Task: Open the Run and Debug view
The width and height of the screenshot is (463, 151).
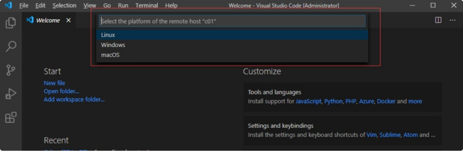Action: click(11, 94)
